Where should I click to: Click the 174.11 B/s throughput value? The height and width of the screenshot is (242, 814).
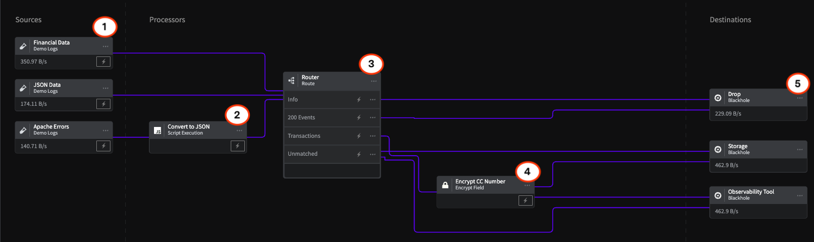click(33, 104)
